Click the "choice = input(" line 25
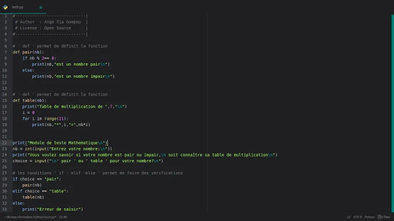Screen dimensions: 394x221 pos(88,161)
